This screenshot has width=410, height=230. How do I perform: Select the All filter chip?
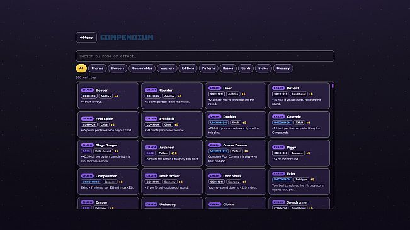coord(81,68)
